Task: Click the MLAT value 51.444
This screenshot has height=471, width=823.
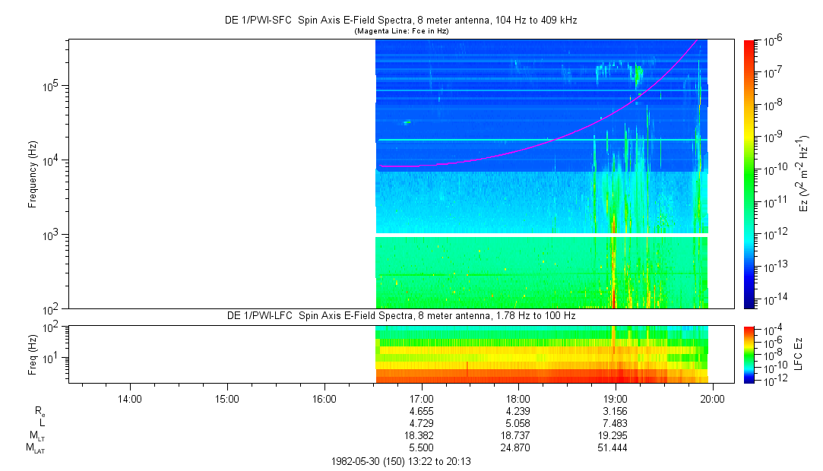Action: coord(615,448)
